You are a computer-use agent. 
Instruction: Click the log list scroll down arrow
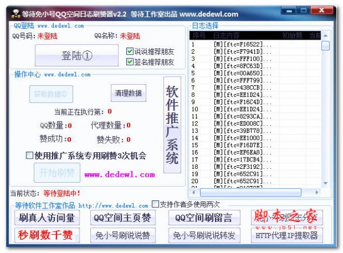pos(325,183)
